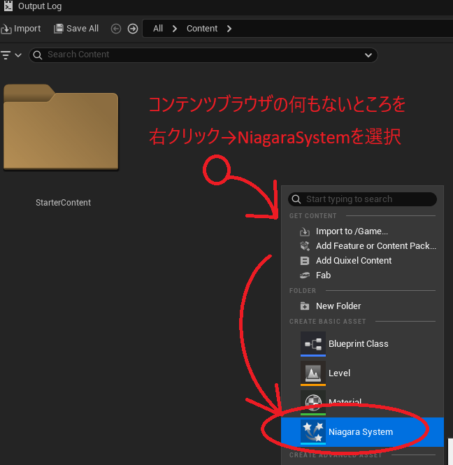
Task: Choose New Folder menu entry
Action: coord(362,306)
